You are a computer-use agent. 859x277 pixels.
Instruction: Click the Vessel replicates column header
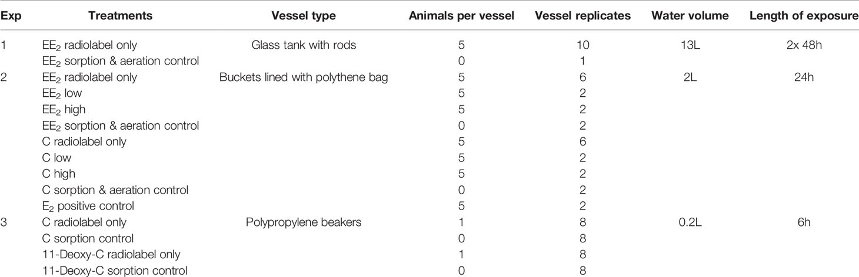[x=582, y=17]
